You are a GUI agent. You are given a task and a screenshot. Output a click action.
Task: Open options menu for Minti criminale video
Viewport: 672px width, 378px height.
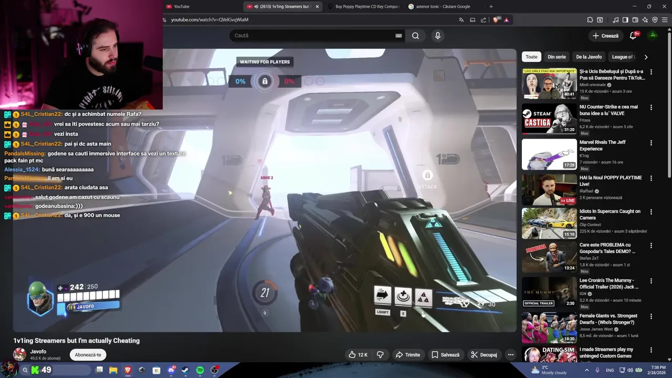651,72
